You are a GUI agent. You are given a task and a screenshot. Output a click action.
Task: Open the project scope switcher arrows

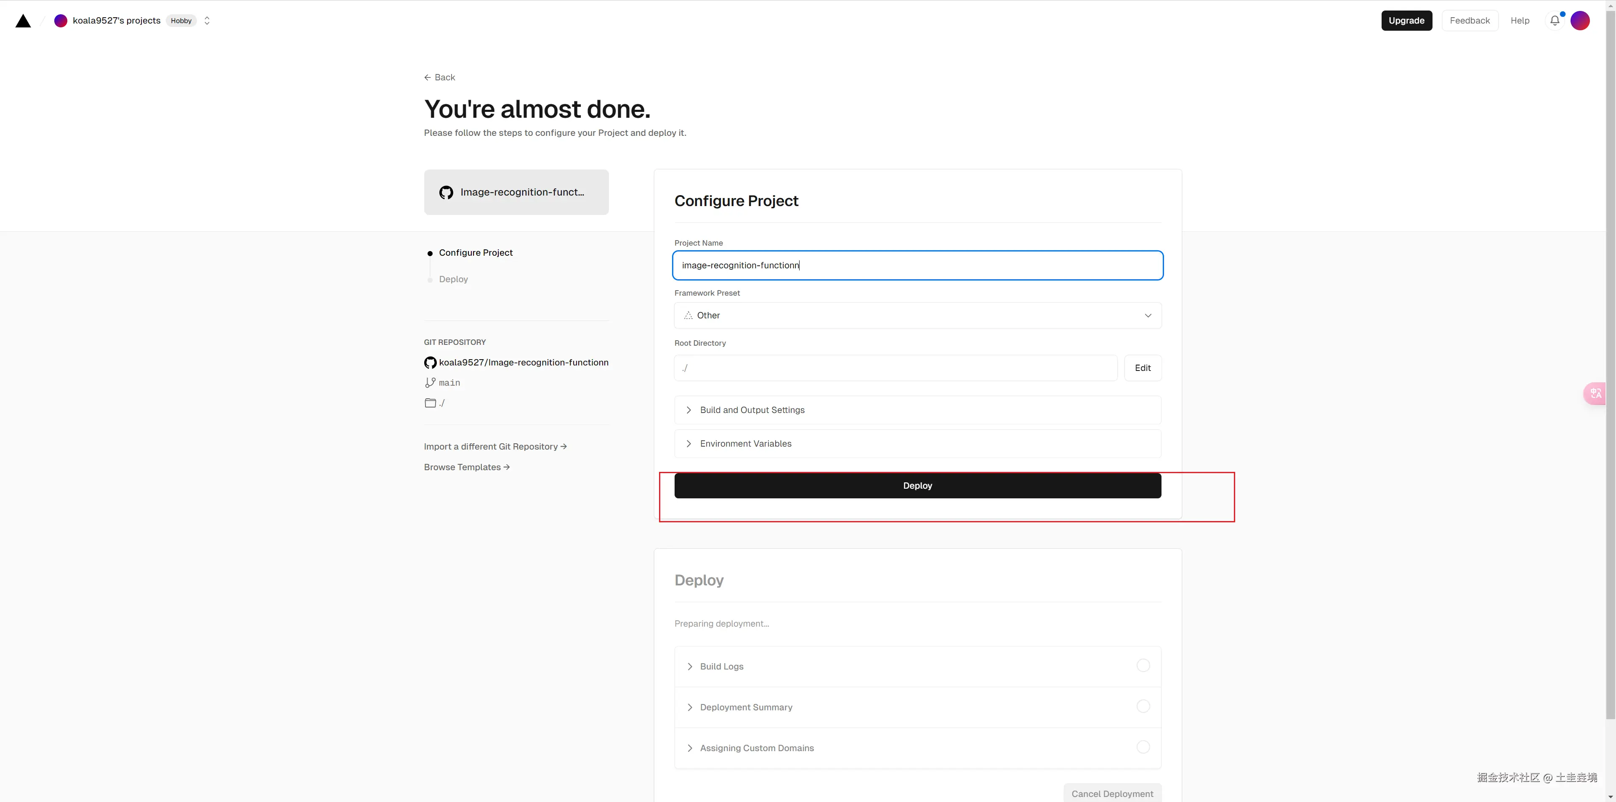tap(207, 21)
